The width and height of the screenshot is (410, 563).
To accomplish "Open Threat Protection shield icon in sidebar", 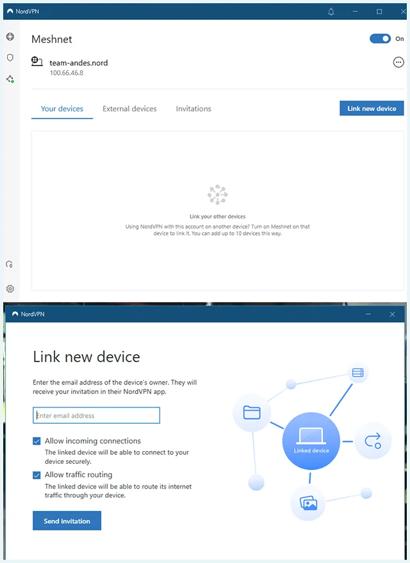I will pyautogui.click(x=10, y=58).
